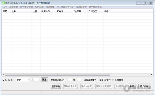The image size is (155, 95).
Task: Click 全选 to select all rows
Action: [x=4, y=80]
